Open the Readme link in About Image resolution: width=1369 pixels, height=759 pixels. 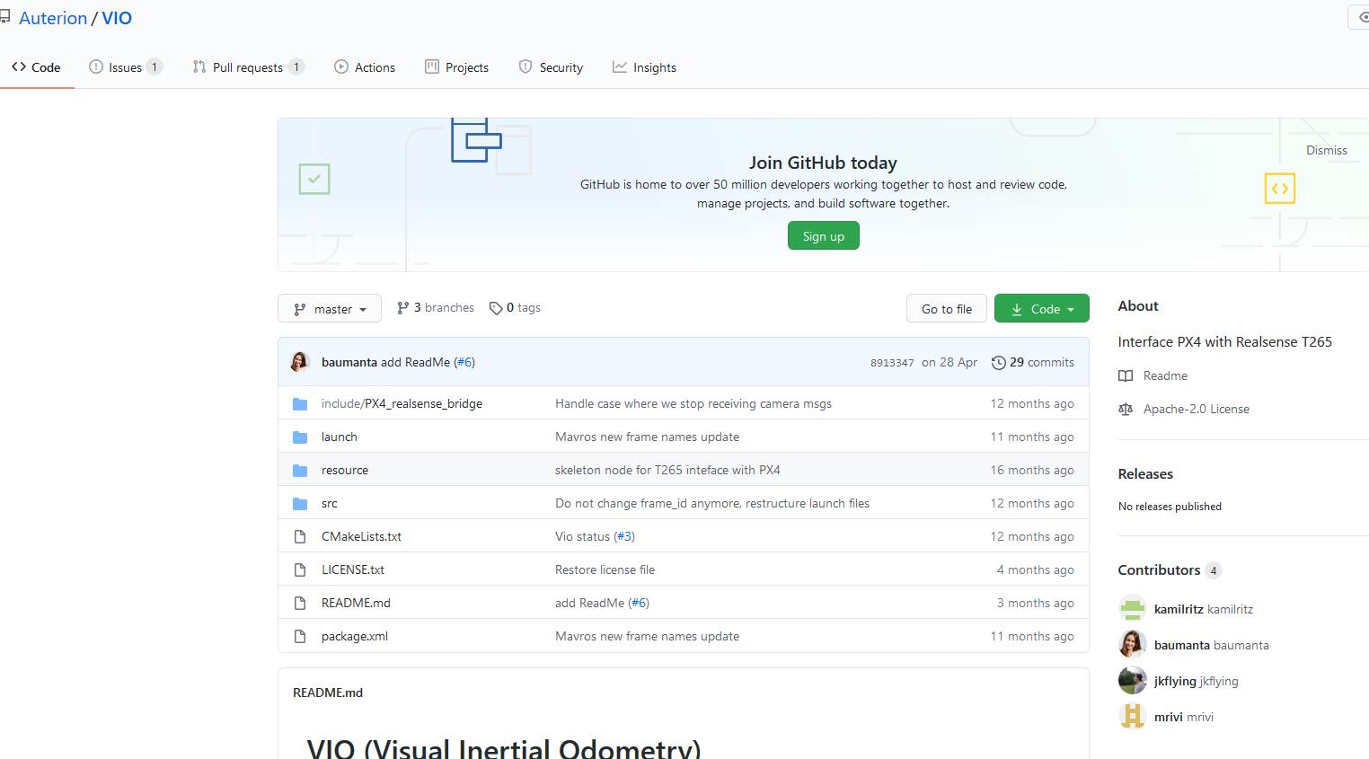coord(1165,375)
